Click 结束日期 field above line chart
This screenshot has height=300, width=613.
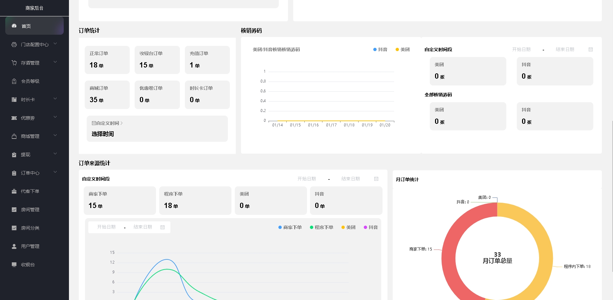(143, 227)
